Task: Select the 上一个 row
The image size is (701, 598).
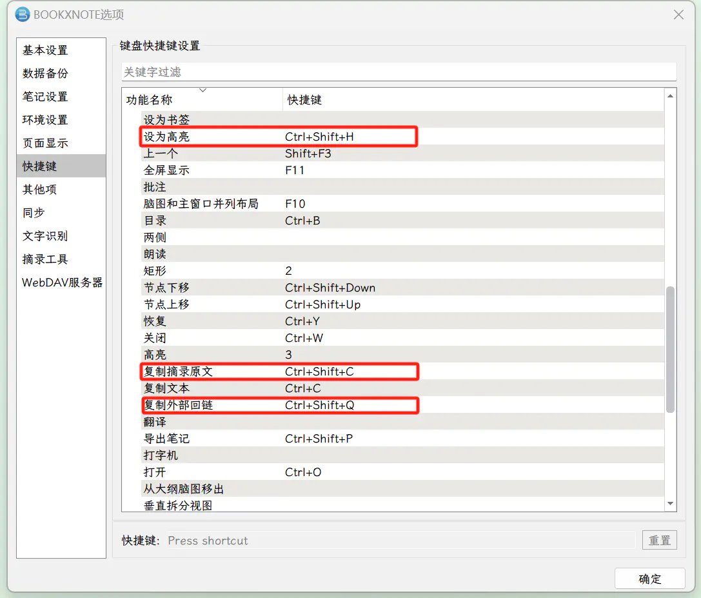Action: point(402,154)
